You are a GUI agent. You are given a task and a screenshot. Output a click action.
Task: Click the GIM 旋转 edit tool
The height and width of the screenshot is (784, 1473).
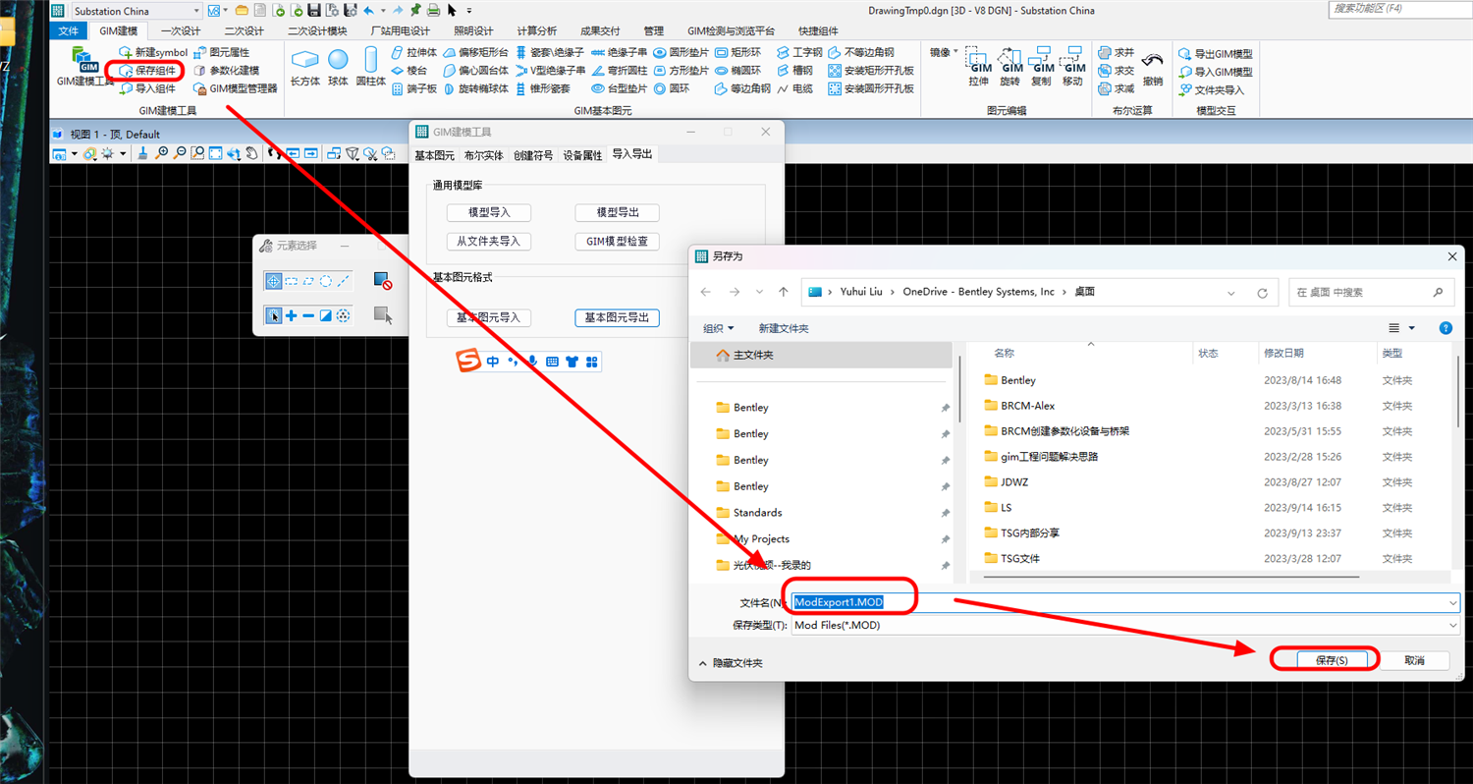(x=1009, y=68)
